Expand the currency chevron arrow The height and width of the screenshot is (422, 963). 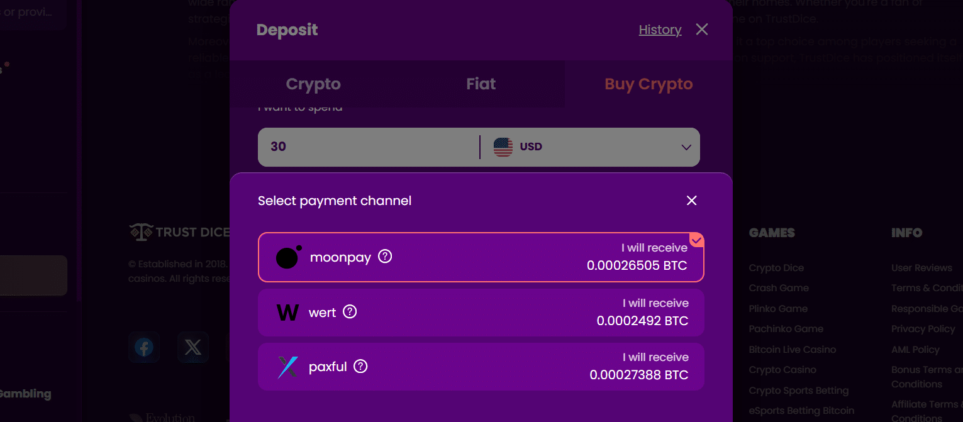686,147
